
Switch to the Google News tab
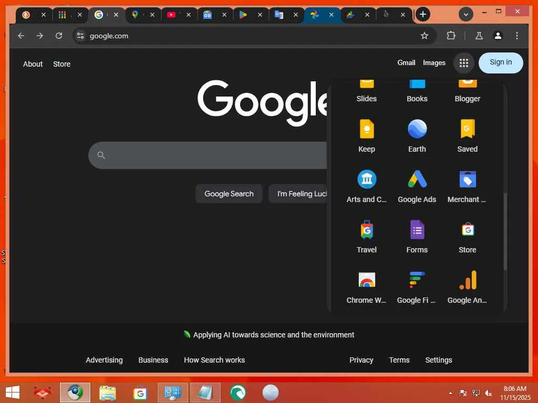207,15
